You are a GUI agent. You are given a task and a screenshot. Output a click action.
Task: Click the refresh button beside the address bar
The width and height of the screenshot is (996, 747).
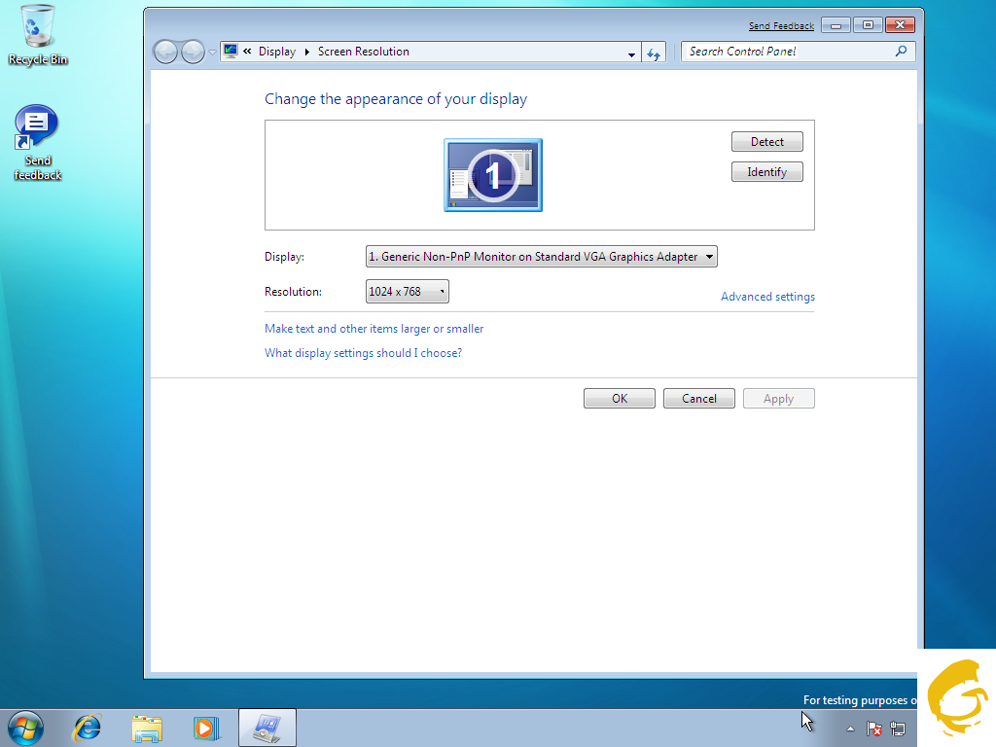654,53
